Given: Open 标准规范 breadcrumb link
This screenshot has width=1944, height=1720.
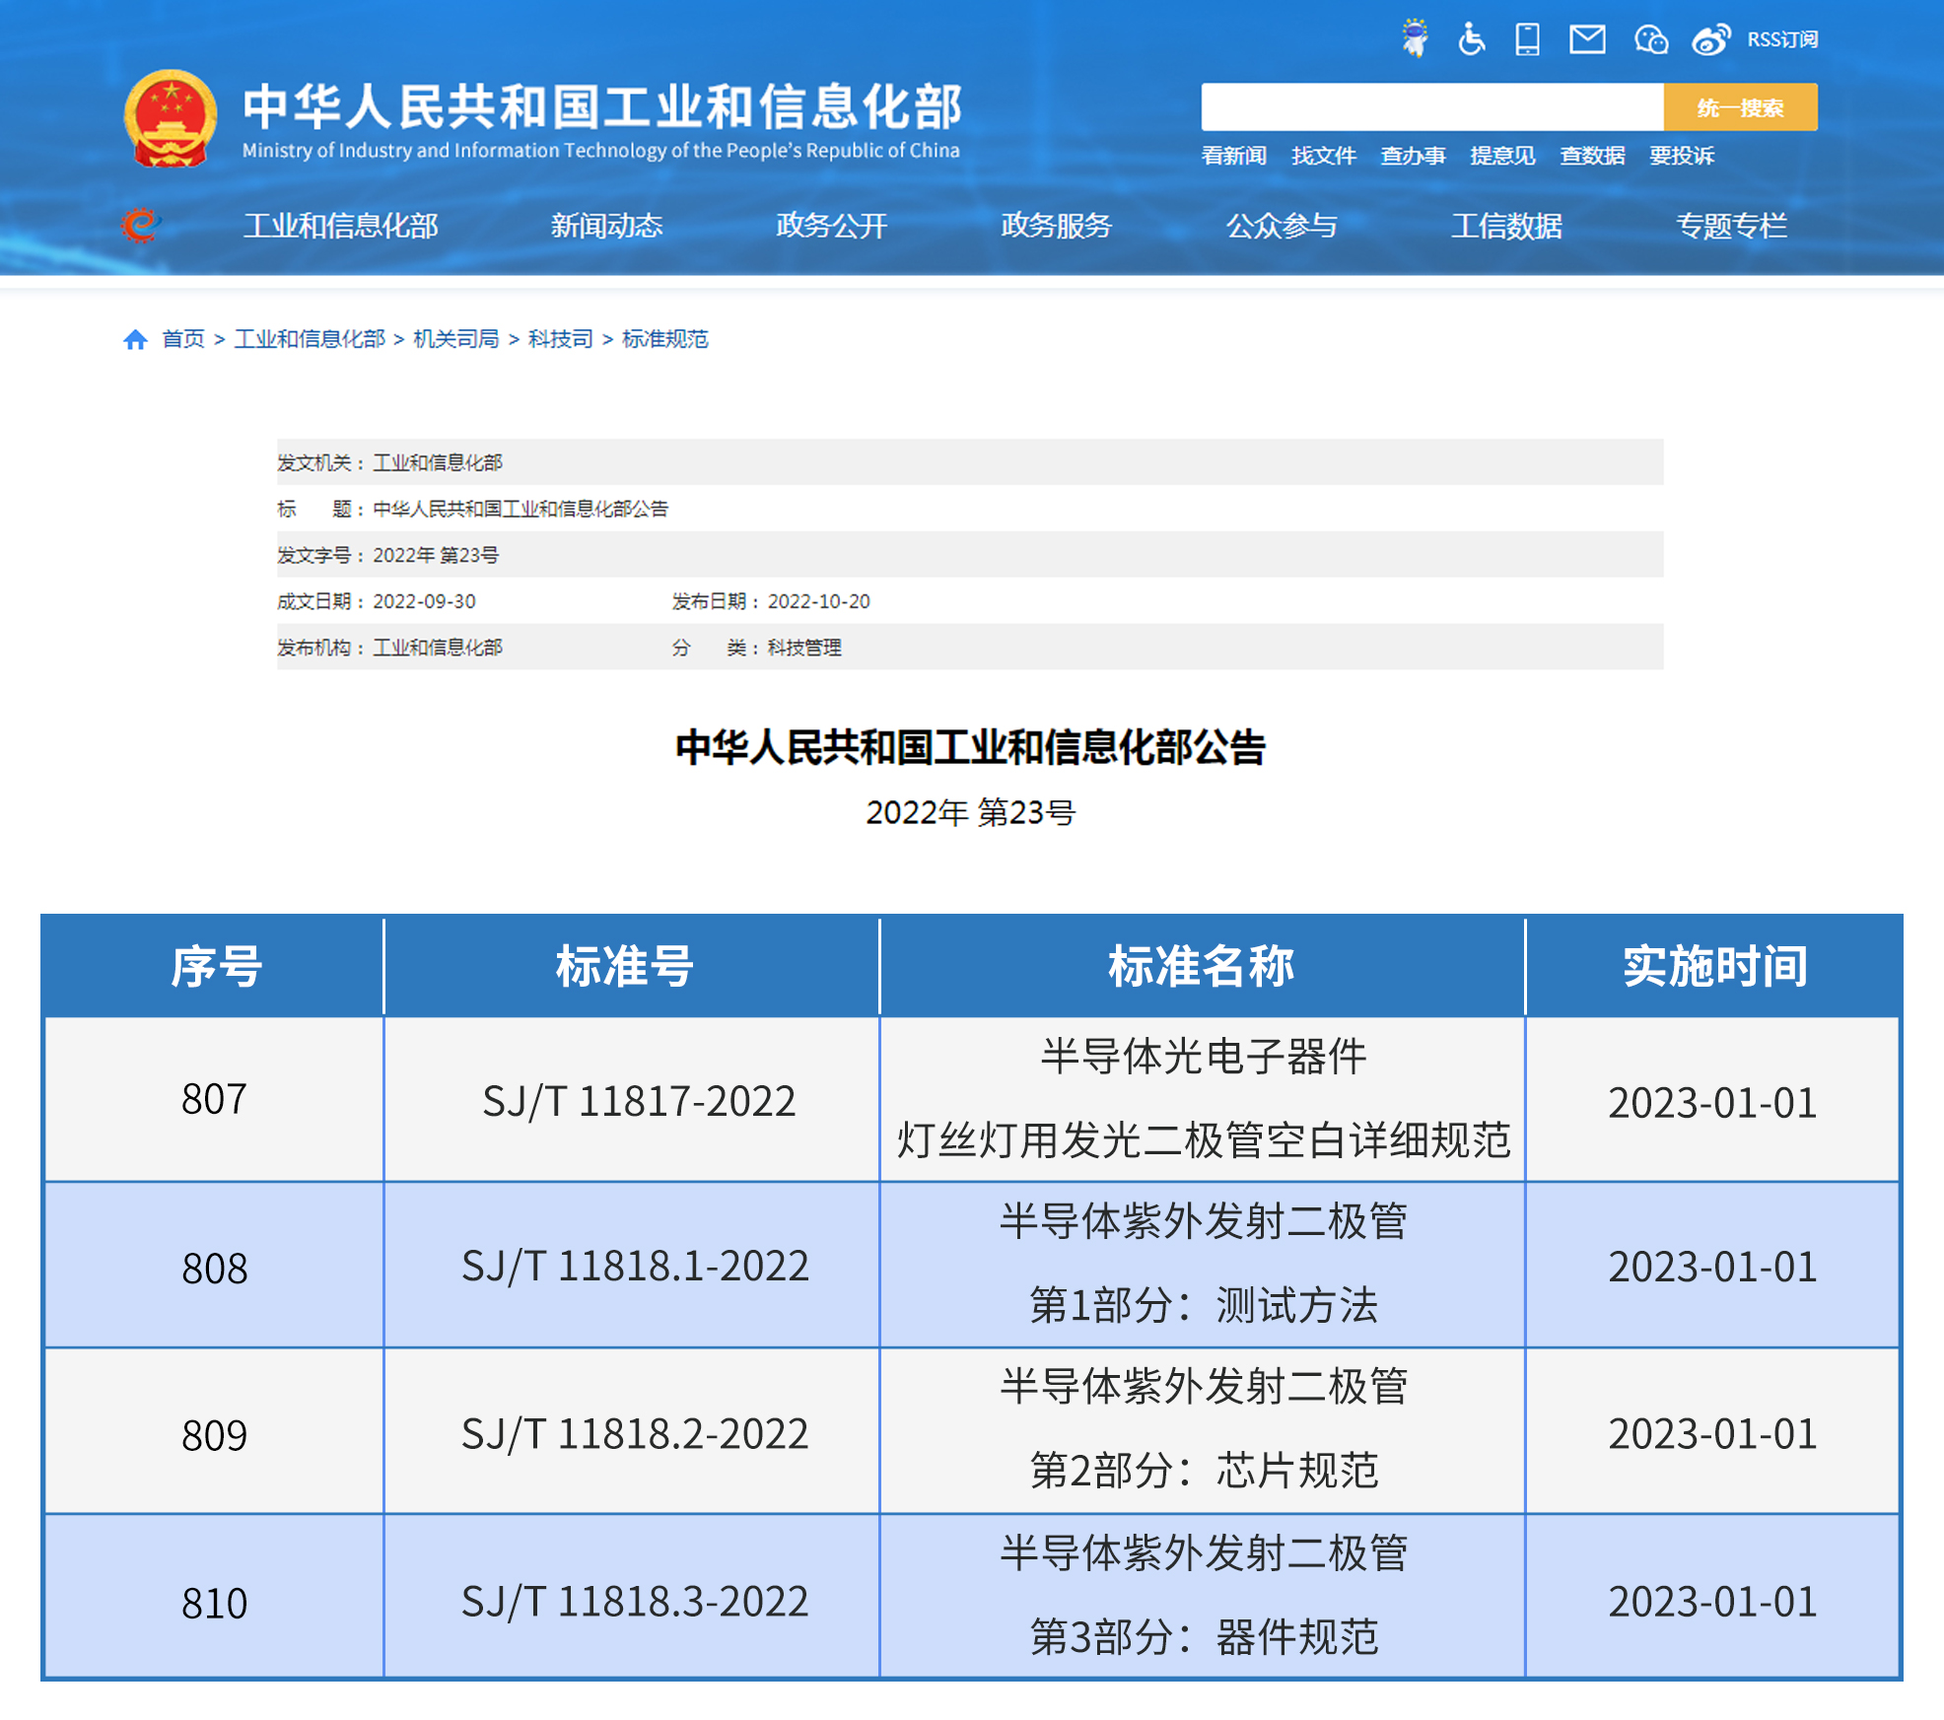Looking at the screenshot, I should [x=665, y=339].
